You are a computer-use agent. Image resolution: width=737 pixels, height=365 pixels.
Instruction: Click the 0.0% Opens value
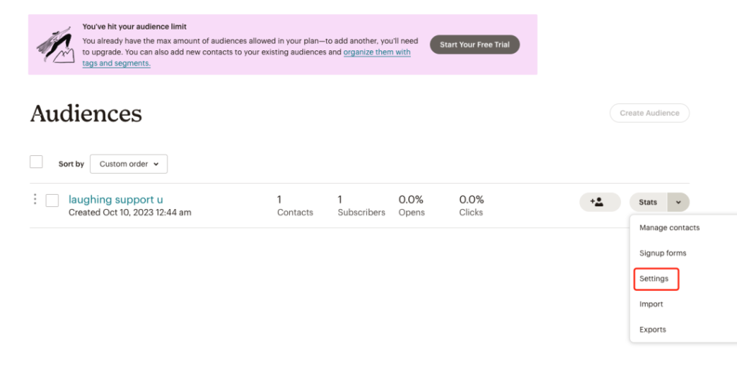(x=412, y=206)
